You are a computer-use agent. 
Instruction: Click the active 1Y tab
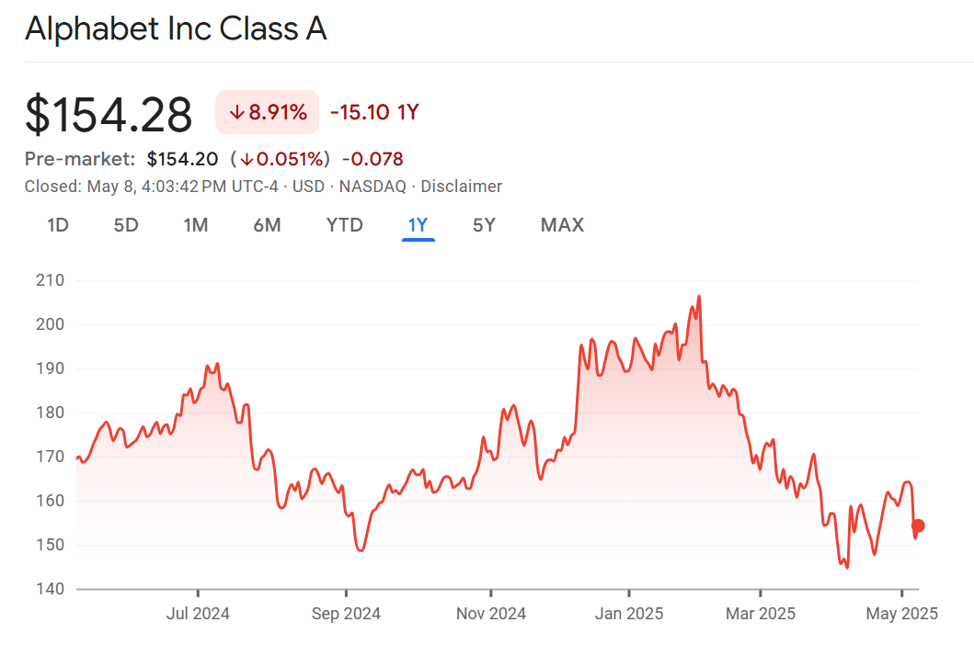pos(418,225)
